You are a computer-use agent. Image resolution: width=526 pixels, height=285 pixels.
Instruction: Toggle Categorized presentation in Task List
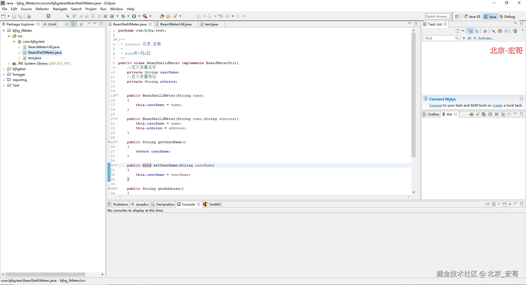click(x=471, y=31)
